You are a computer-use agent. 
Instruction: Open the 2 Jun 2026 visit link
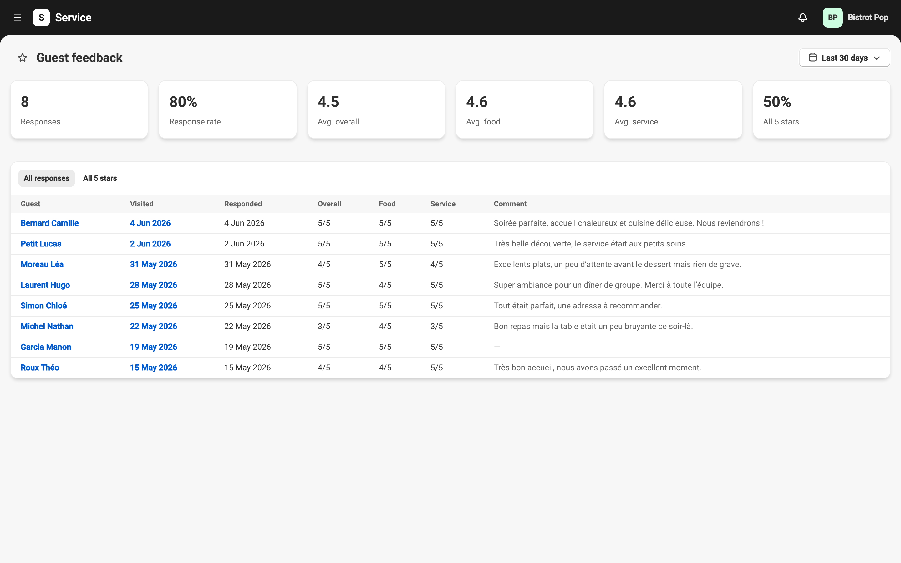150,244
